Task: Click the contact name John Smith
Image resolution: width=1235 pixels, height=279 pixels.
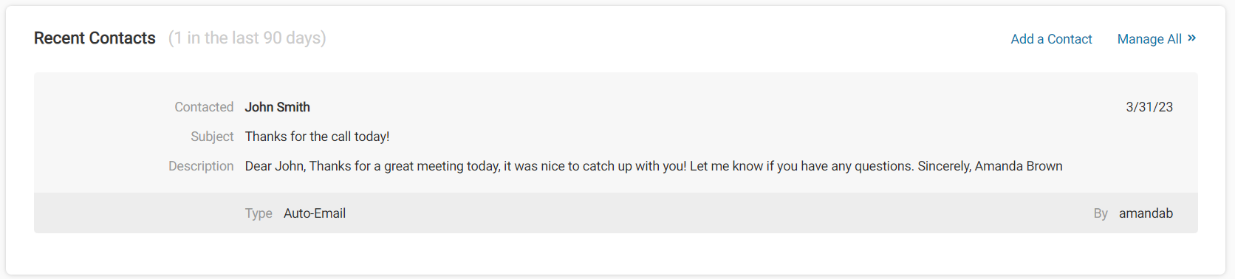Action: click(x=278, y=107)
